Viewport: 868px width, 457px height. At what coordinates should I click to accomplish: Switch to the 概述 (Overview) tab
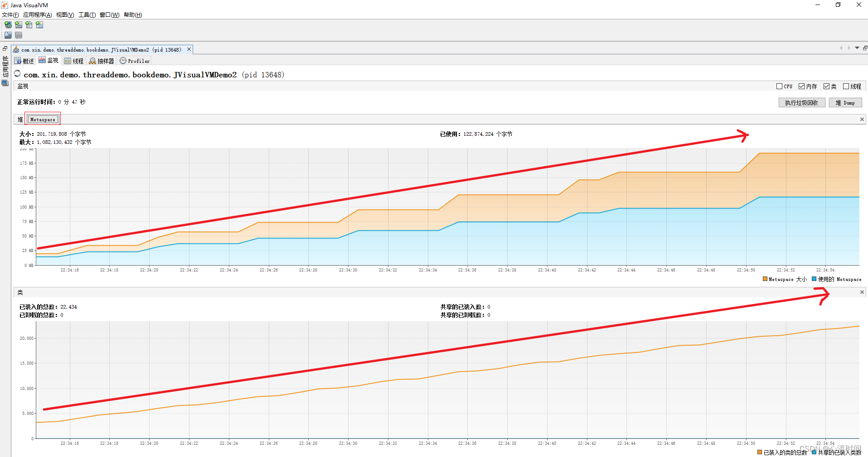pyautogui.click(x=24, y=61)
